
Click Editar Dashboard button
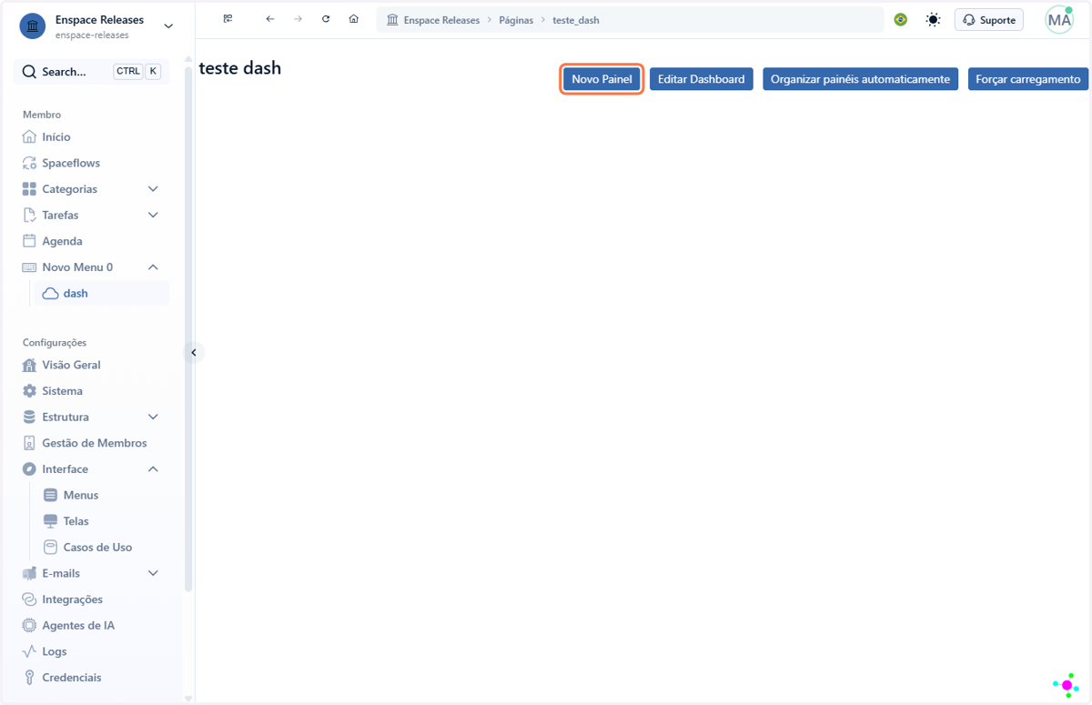[x=702, y=79]
